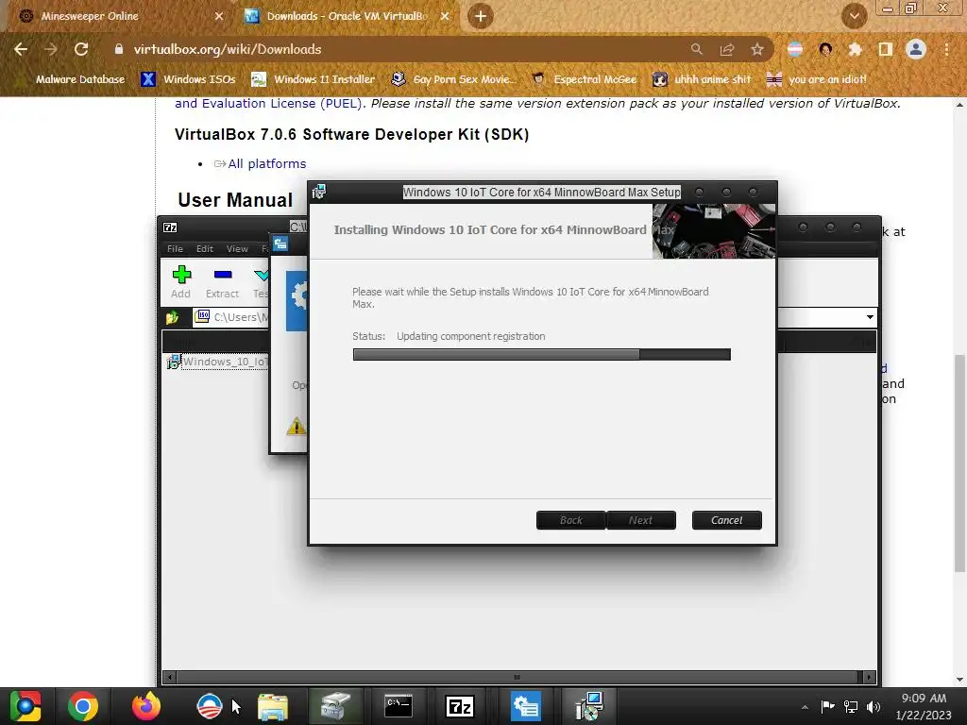This screenshot has width=967, height=725.
Task: Open the Edit menu in 7-Zip
Action: [x=205, y=248]
